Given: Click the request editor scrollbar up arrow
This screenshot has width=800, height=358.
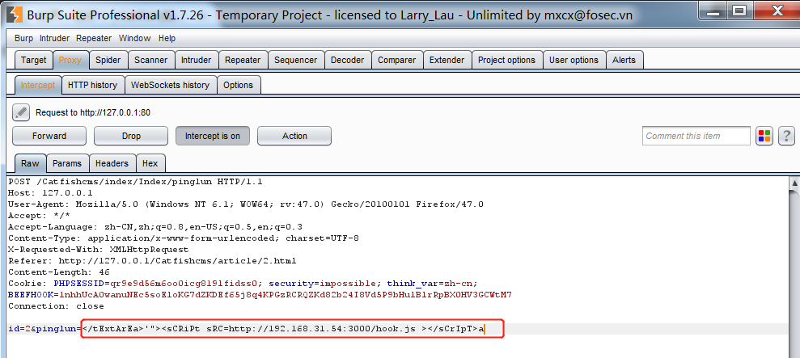Looking at the screenshot, I should click(x=794, y=183).
